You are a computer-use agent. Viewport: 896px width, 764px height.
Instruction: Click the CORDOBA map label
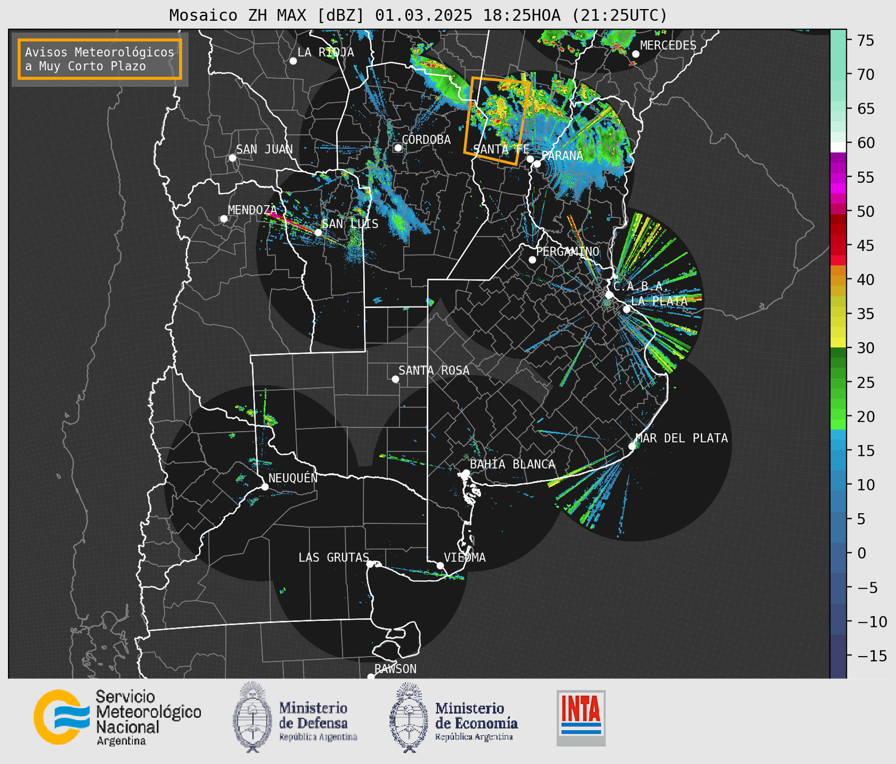426,140
